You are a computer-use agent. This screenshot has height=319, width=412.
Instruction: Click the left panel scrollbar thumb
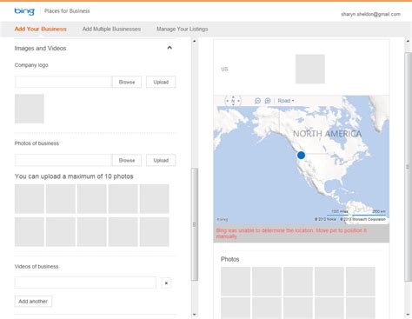point(195,224)
